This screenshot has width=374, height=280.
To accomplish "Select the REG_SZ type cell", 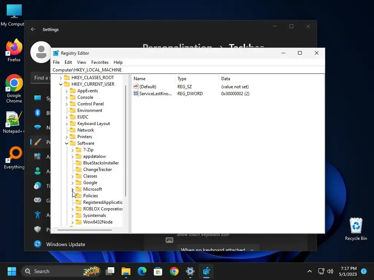I will pyautogui.click(x=184, y=87).
